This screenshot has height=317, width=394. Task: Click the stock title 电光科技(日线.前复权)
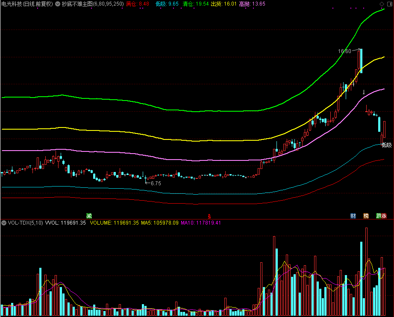[27, 4]
